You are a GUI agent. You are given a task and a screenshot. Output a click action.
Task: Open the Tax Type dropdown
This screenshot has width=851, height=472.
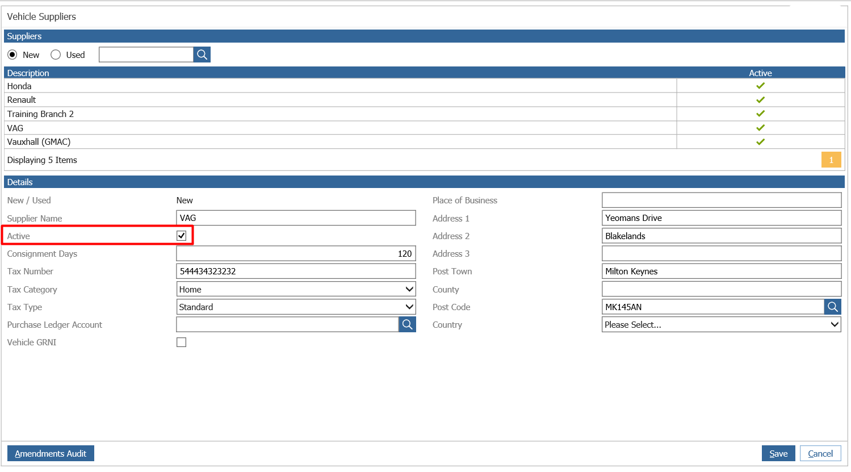[296, 307]
